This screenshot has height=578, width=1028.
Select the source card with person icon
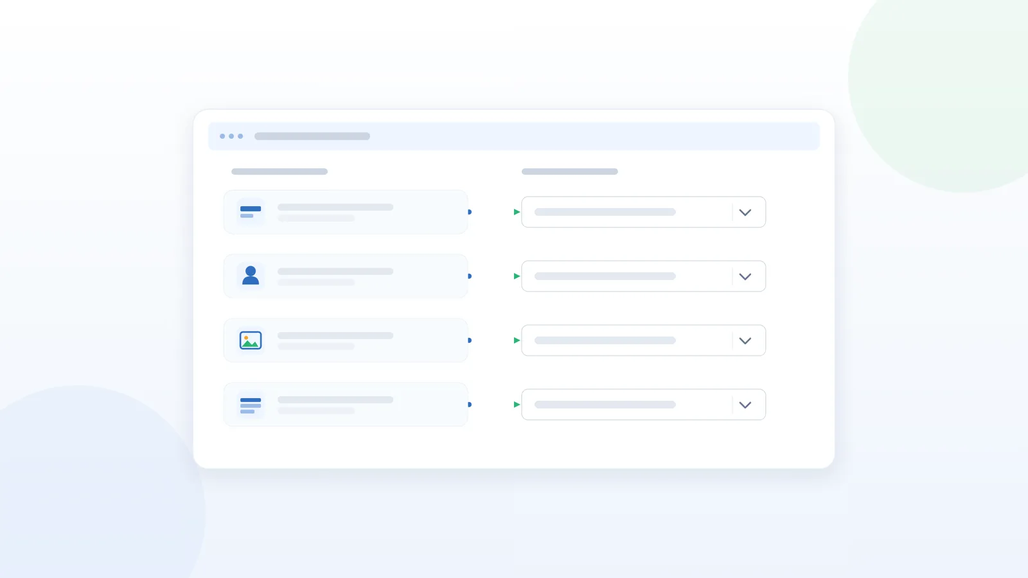[x=346, y=276]
